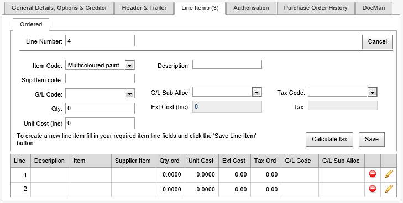The height and width of the screenshot is (203, 403).
Task: Select the Line Items (3) tab
Action: (200, 8)
